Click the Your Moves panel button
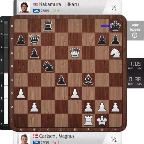Screen dimensions: 144x144 coord(135,30)
